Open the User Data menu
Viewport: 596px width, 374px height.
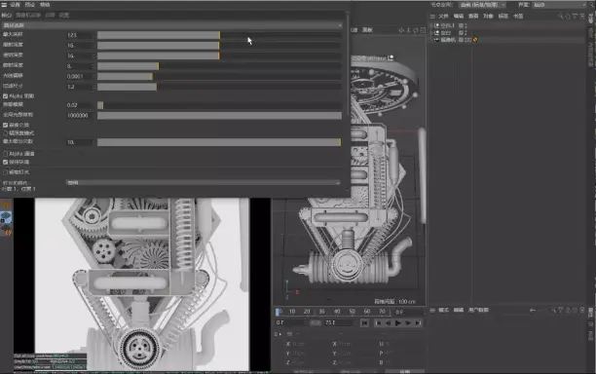(x=478, y=310)
